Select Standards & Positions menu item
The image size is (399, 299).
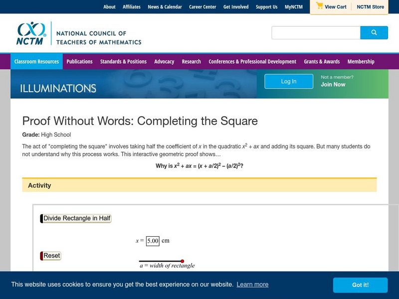(123, 62)
